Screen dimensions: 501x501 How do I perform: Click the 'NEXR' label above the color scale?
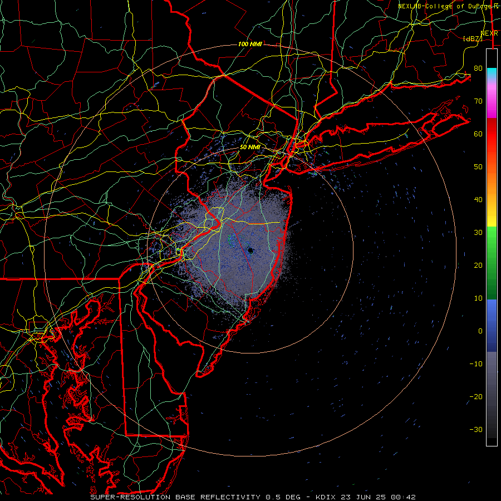[x=489, y=33]
